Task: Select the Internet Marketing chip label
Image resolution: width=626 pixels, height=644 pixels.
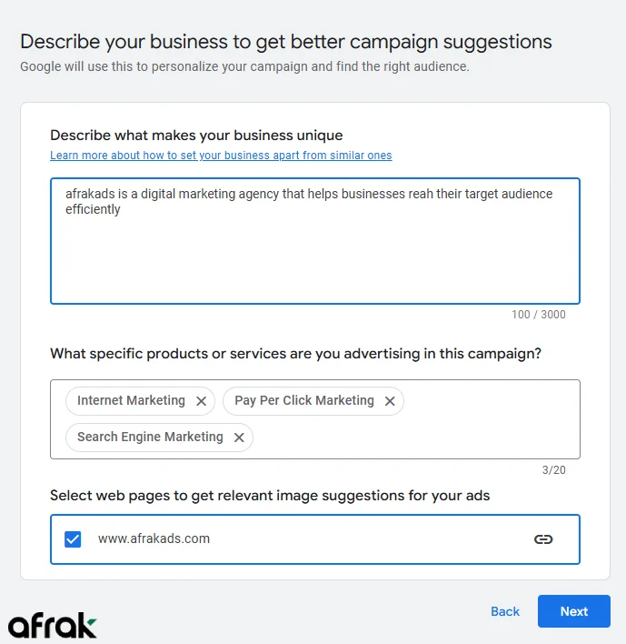Action: coord(131,400)
